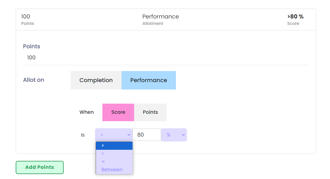Select the Completion allotment option

tap(96, 80)
